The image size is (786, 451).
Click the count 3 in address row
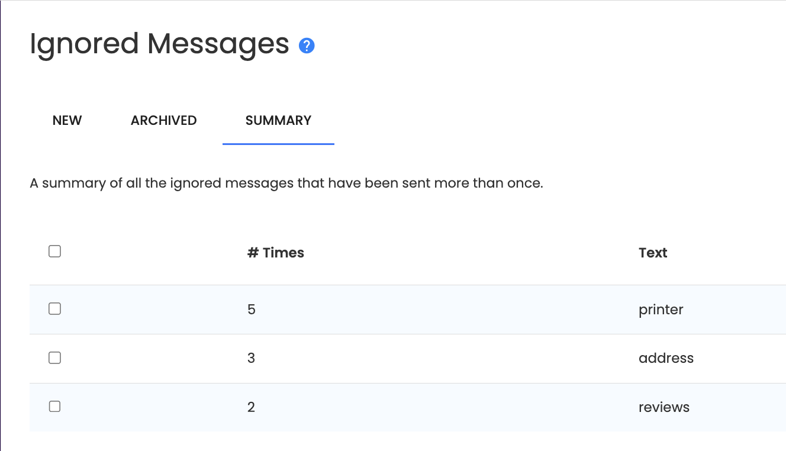(252, 358)
